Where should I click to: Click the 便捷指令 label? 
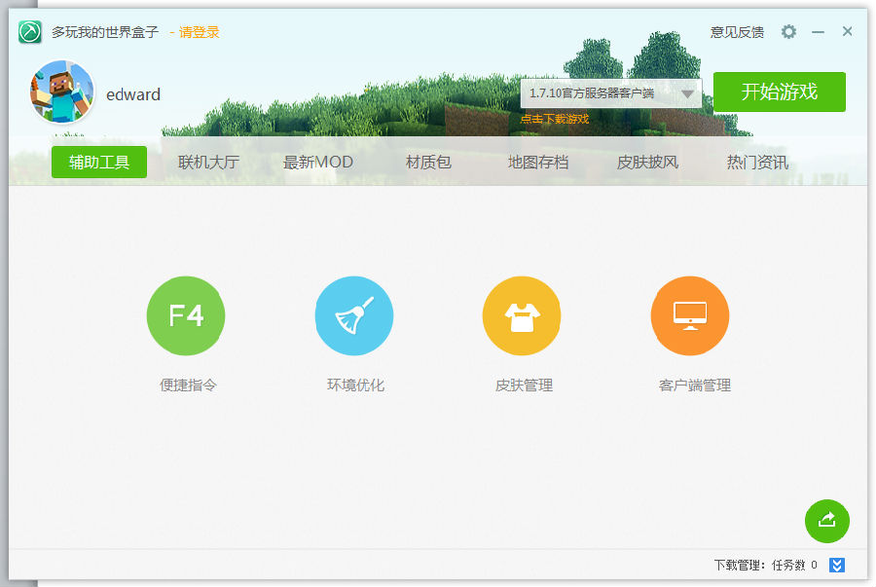pos(188,385)
